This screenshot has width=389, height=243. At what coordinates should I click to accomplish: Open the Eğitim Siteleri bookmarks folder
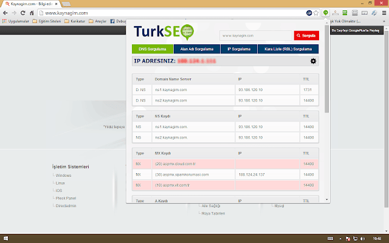47,21
